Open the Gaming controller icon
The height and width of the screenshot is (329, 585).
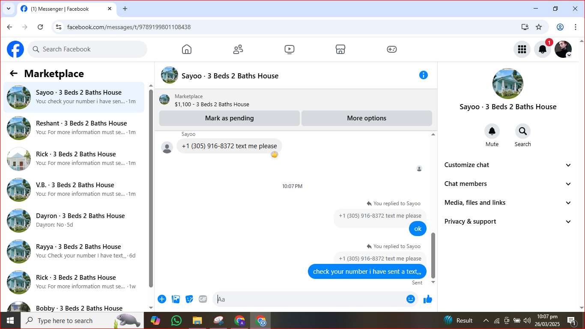coord(392,49)
